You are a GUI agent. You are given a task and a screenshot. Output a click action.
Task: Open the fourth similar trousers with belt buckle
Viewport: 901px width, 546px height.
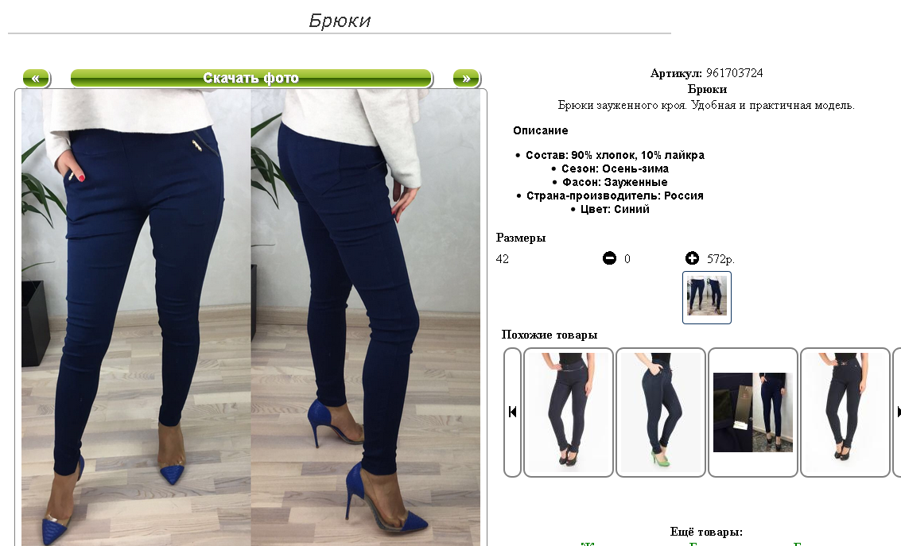(845, 412)
